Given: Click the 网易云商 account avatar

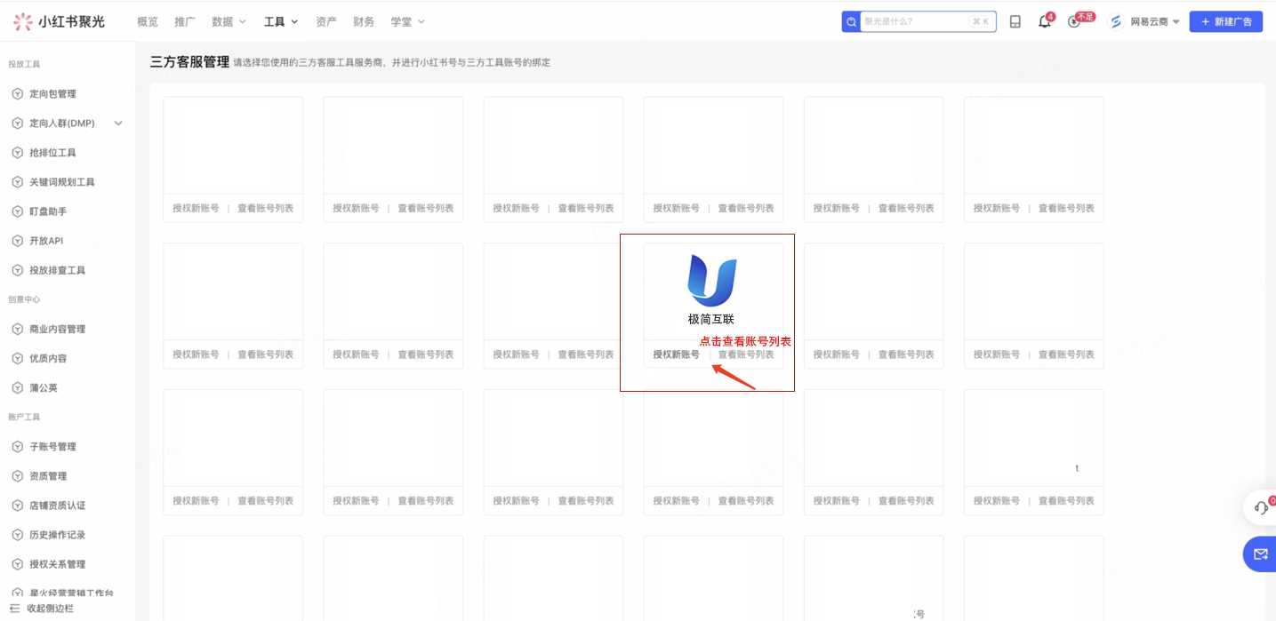Looking at the screenshot, I should click(x=1117, y=21).
